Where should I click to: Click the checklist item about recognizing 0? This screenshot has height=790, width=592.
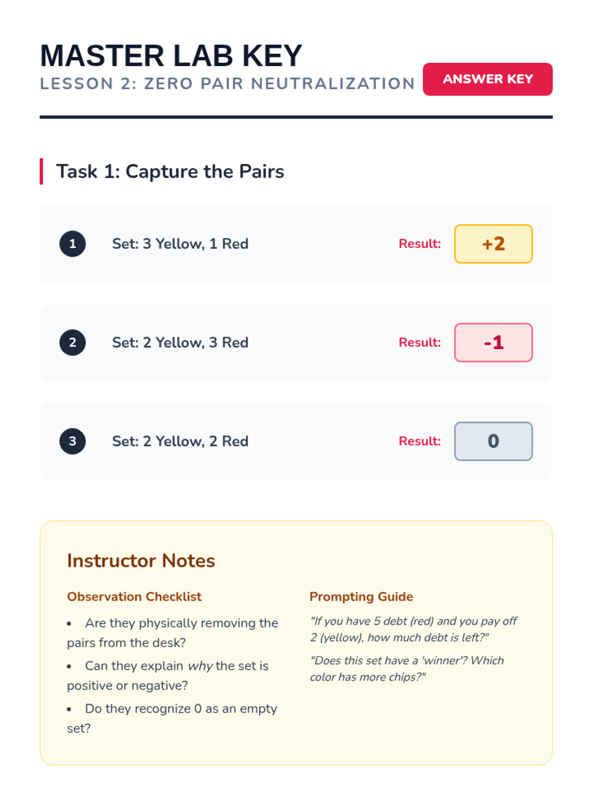click(173, 718)
